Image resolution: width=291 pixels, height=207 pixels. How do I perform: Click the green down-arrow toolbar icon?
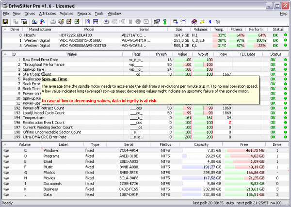pyautogui.click(x=165, y=22)
